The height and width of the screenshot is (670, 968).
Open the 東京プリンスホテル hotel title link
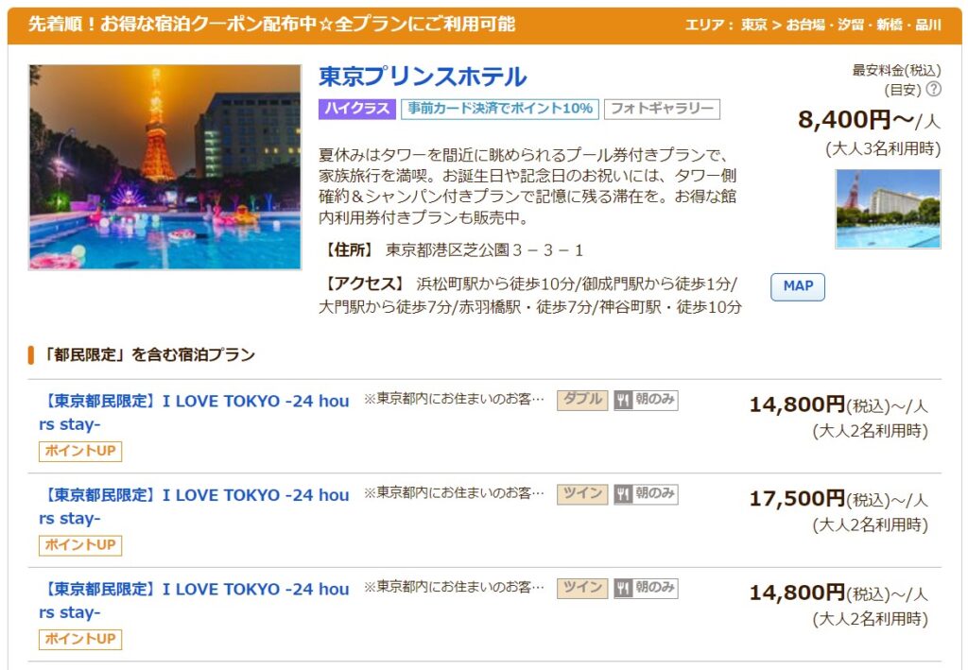pyautogui.click(x=423, y=77)
